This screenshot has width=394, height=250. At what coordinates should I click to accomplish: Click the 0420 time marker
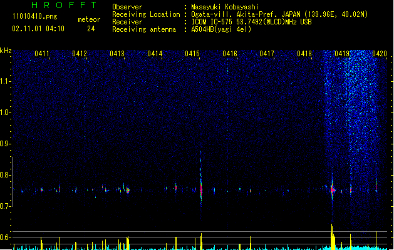tap(380, 54)
